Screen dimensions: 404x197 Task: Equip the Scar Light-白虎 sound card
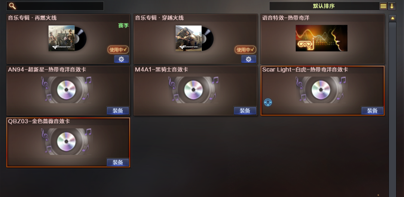tap(372, 111)
